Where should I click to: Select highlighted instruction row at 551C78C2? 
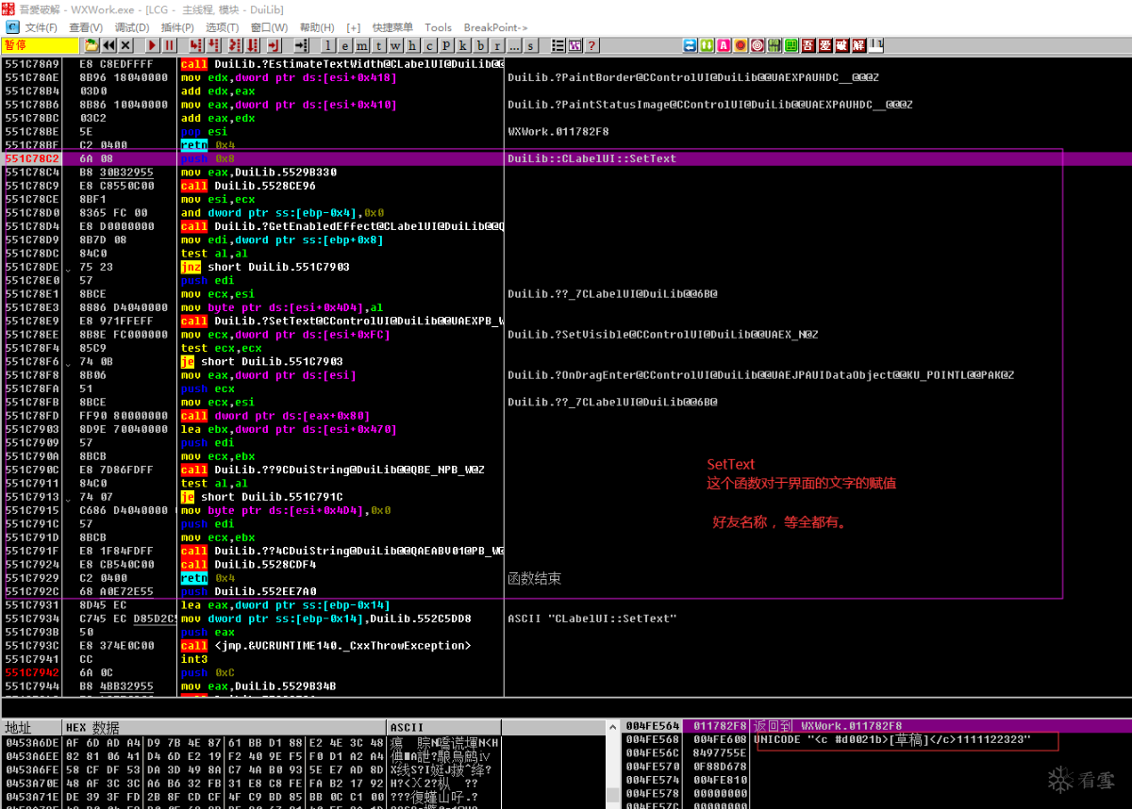coord(566,158)
